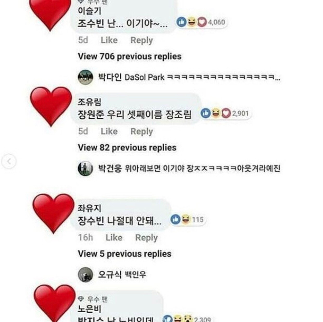The image size is (323, 322).
Task: Open 오규식 profile picture avatar
Action: click(85, 275)
